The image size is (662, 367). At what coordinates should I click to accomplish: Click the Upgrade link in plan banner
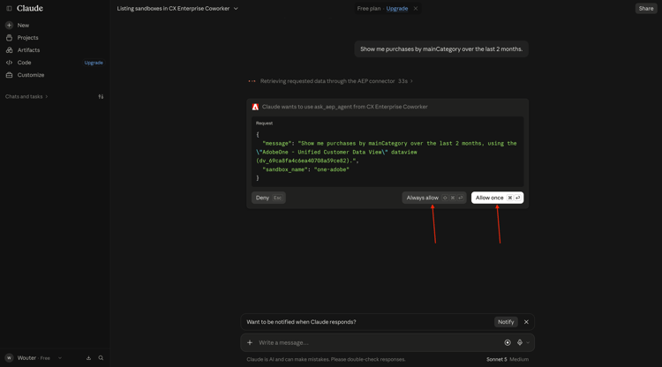[x=397, y=9]
